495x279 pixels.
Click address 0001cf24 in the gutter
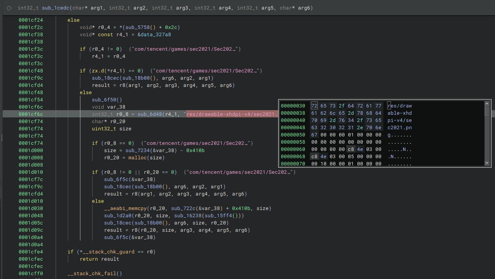pyautogui.click(x=31, y=20)
